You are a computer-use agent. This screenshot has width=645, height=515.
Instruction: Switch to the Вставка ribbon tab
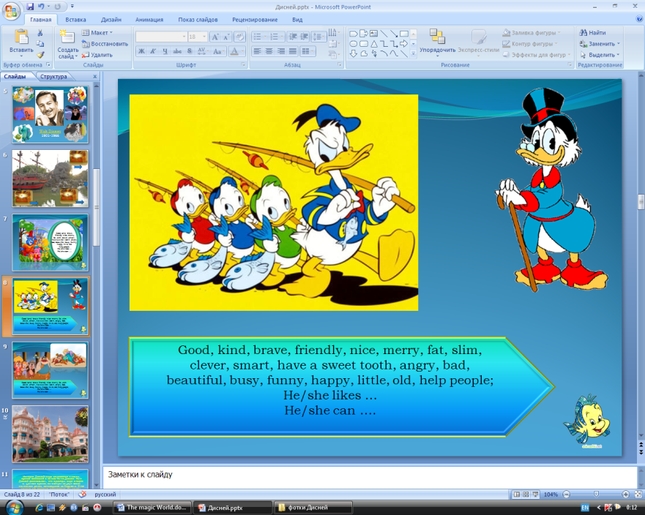coord(75,19)
